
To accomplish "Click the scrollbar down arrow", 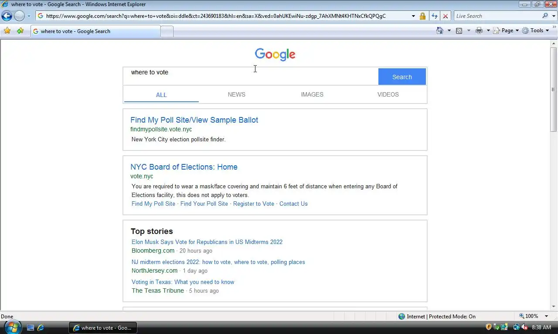I will 554,307.
